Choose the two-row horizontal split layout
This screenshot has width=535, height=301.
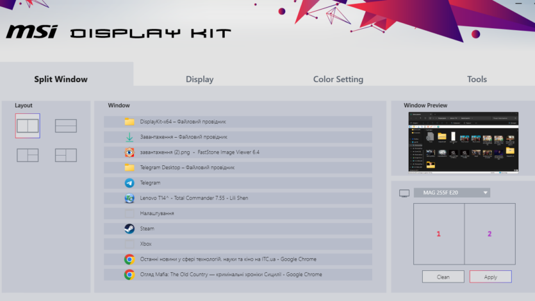[66, 126]
